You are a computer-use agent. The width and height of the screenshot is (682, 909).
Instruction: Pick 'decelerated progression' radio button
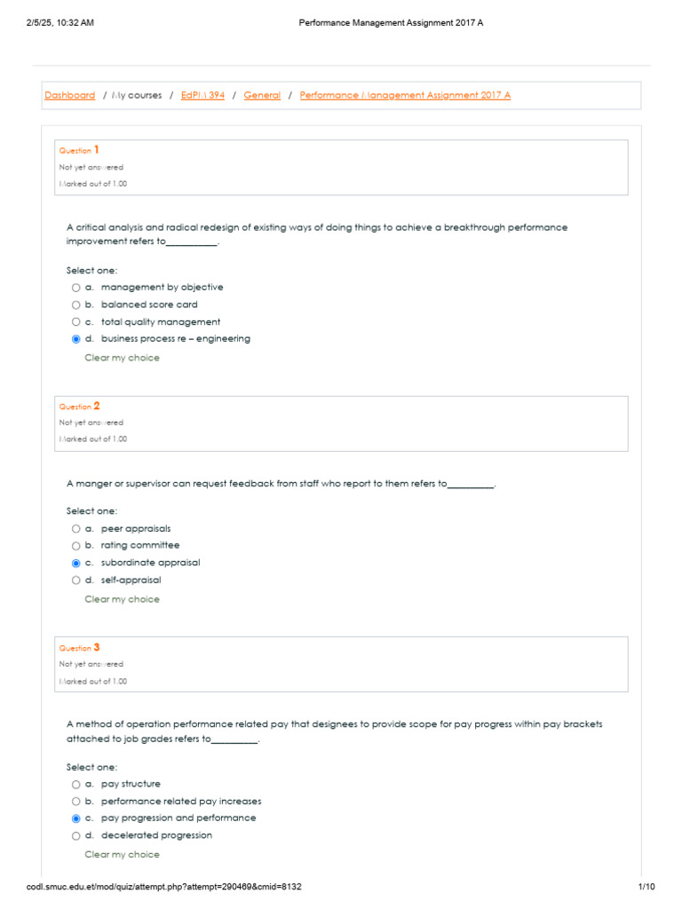[76, 836]
